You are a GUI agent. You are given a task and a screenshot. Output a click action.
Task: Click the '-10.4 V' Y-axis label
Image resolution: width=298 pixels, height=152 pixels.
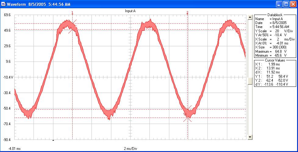tap(9, 77)
